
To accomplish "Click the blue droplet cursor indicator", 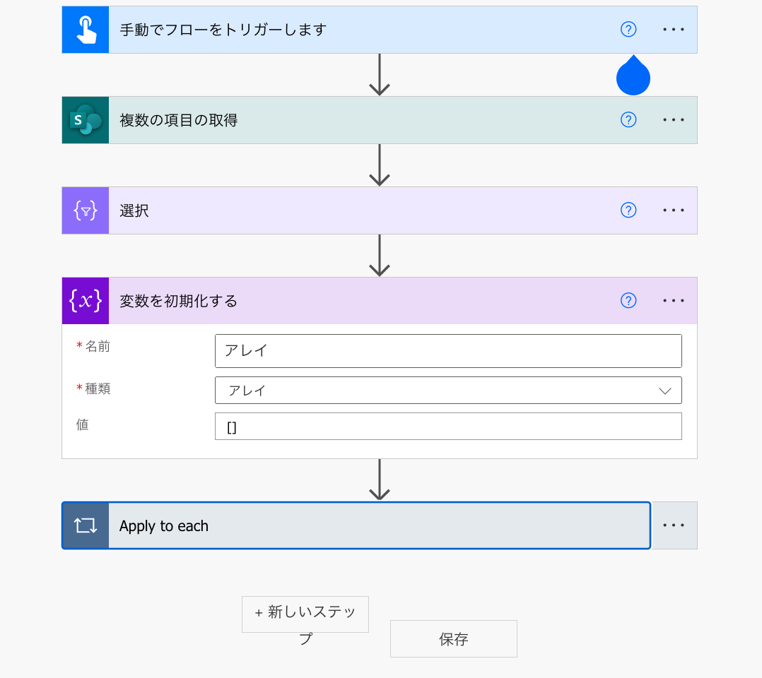I will click(633, 76).
